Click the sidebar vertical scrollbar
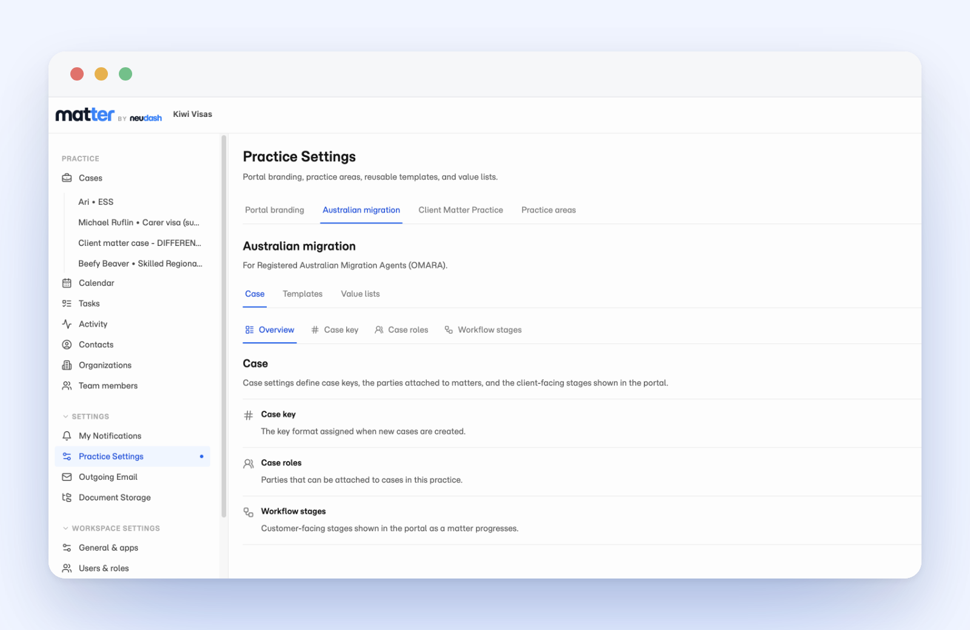This screenshot has width=970, height=630. point(224,326)
